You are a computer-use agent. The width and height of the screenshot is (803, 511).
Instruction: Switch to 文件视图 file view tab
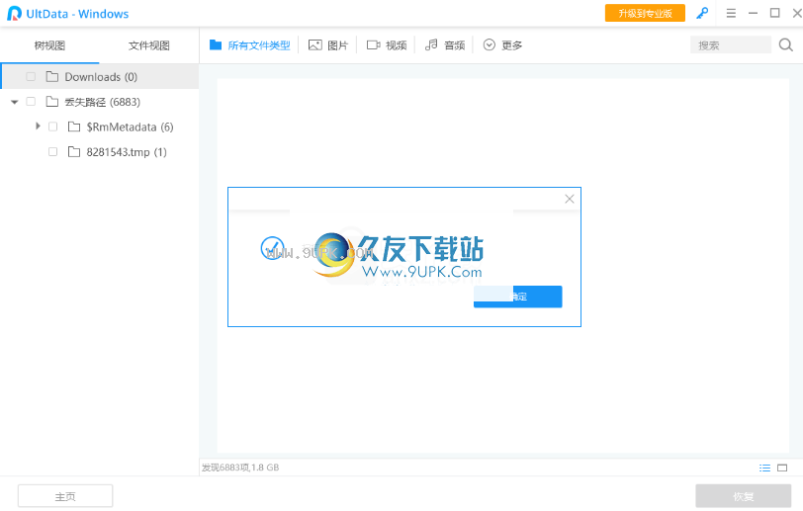click(149, 45)
